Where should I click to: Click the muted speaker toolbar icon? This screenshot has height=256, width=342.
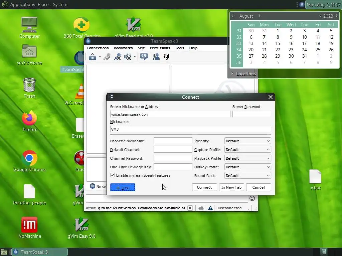[x=128, y=57]
